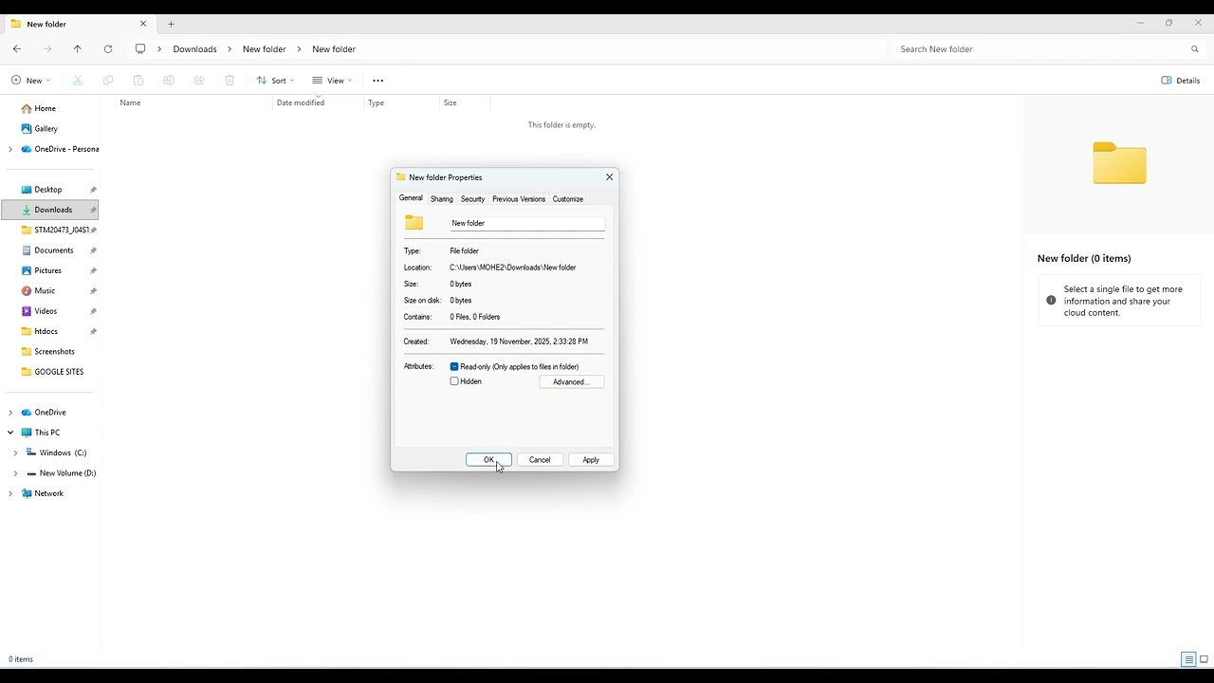Expand the Windows (C:) drive tree
The image size is (1214, 683).
(x=15, y=453)
